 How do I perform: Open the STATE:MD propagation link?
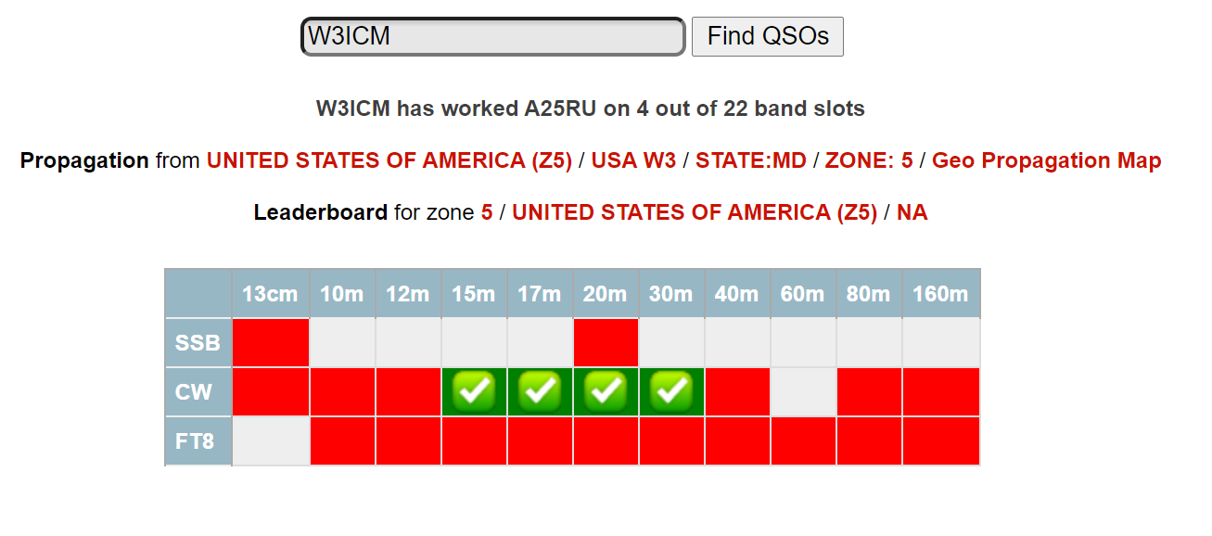tap(751, 160)
